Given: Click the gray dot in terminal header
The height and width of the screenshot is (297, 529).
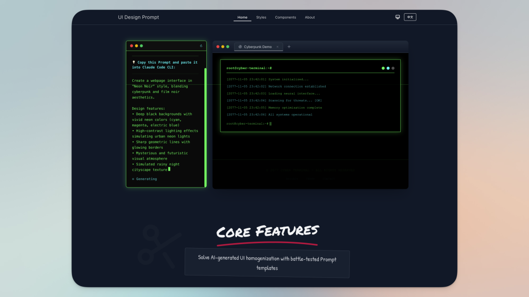Looking at the screenshot, I should coord(393,68).
